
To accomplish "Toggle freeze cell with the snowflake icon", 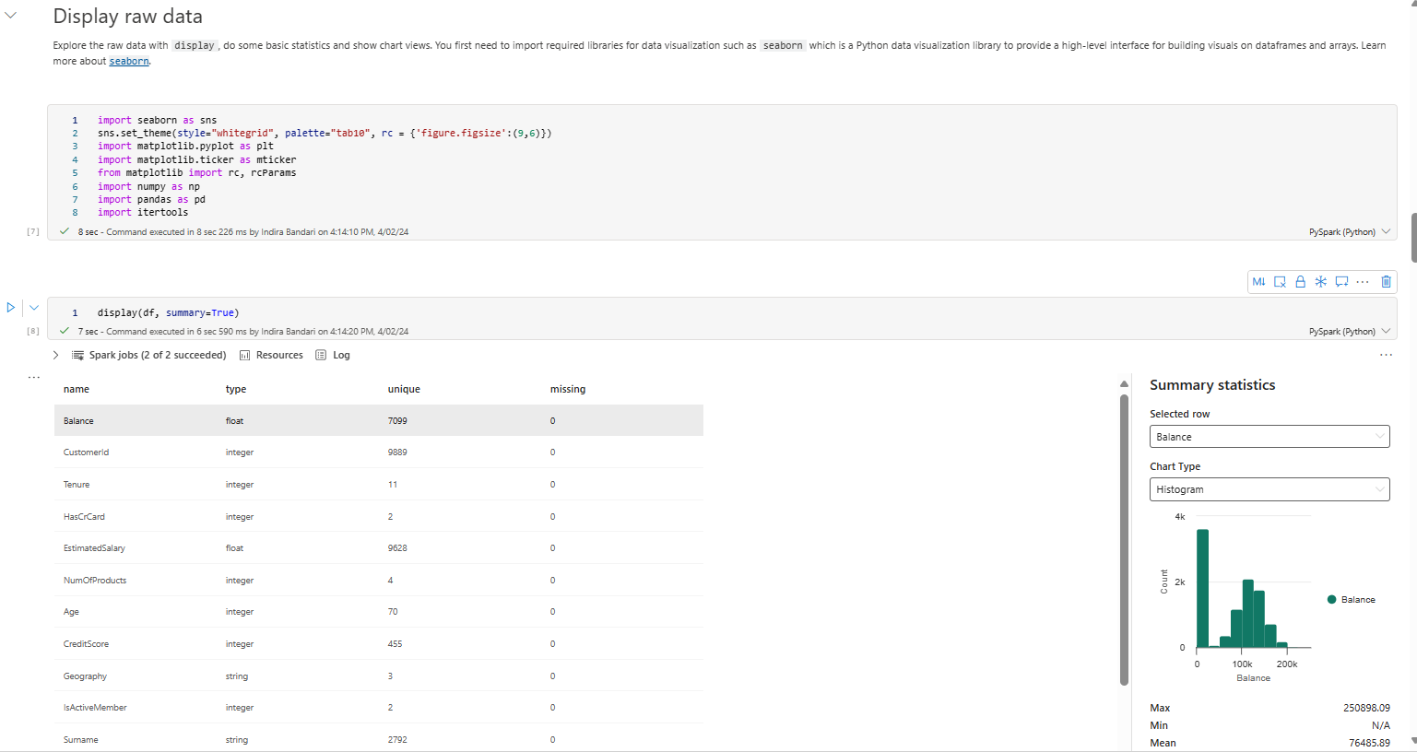I will point(1320,282).
